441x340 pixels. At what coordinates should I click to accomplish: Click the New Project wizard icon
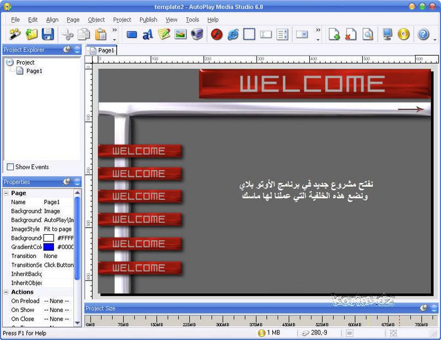[15, 35]
